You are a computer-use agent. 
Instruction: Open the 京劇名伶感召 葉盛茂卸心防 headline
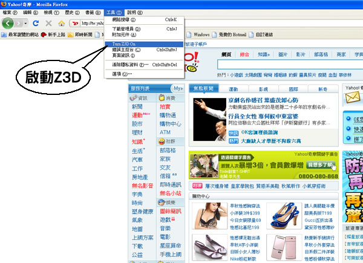coord(263,100)
